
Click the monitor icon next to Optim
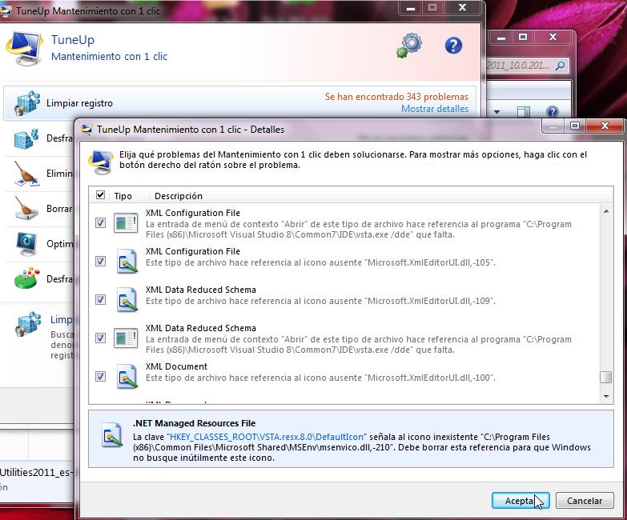(x=26, y=244)
